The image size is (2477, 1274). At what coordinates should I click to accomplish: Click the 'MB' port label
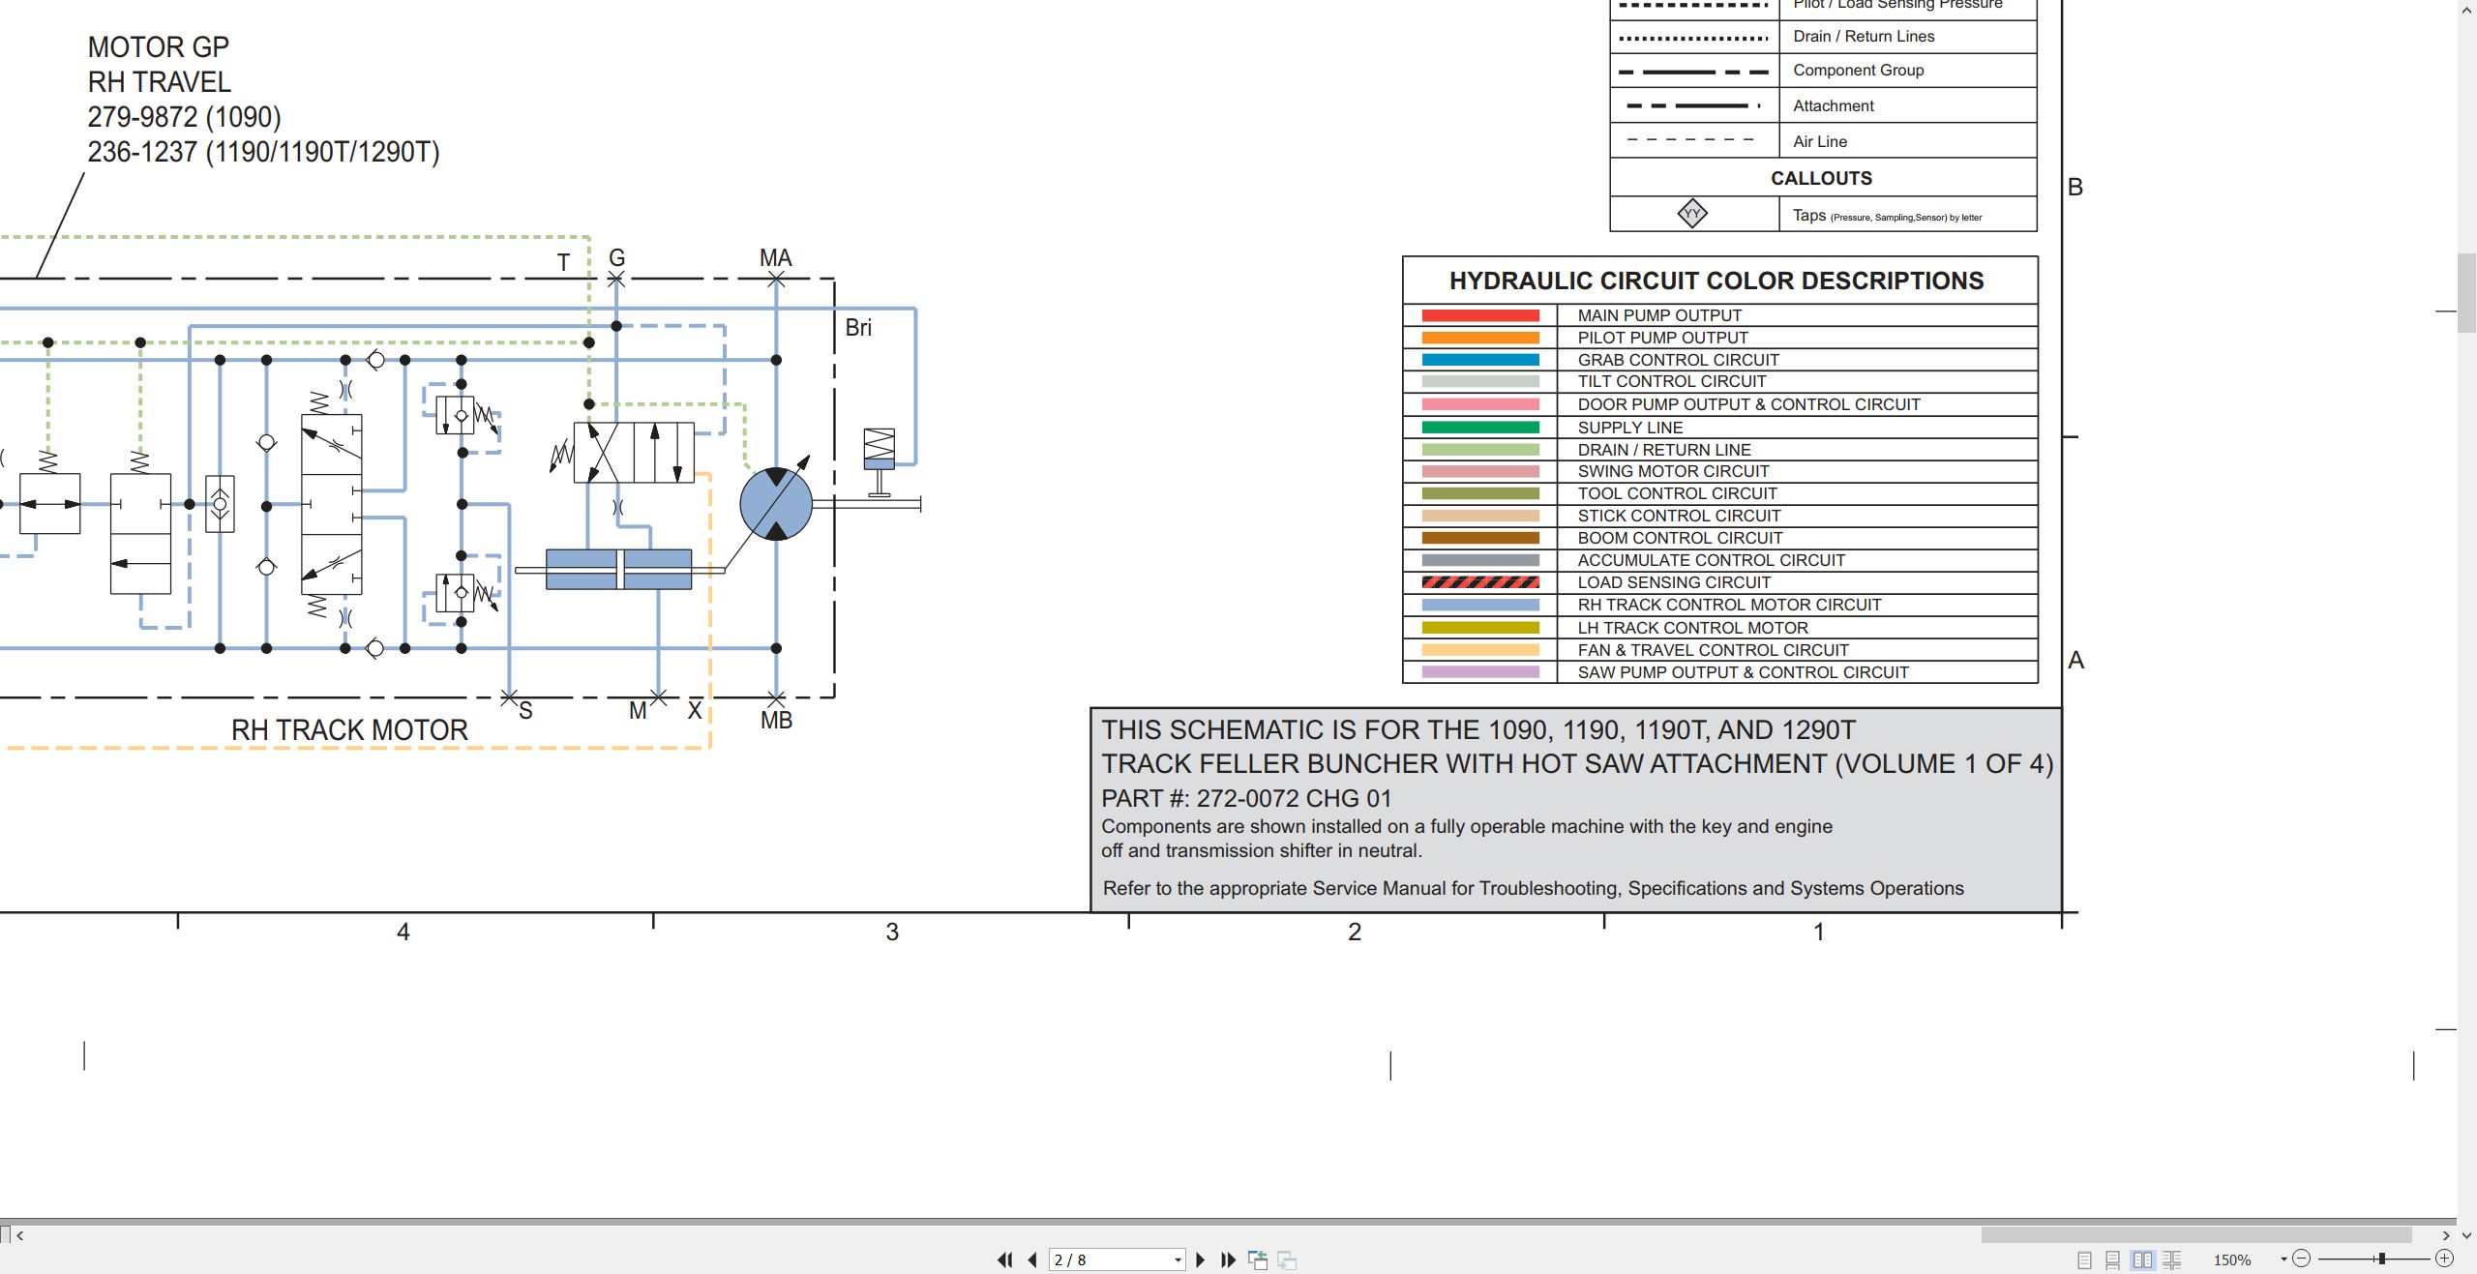[x=776, y=721]
